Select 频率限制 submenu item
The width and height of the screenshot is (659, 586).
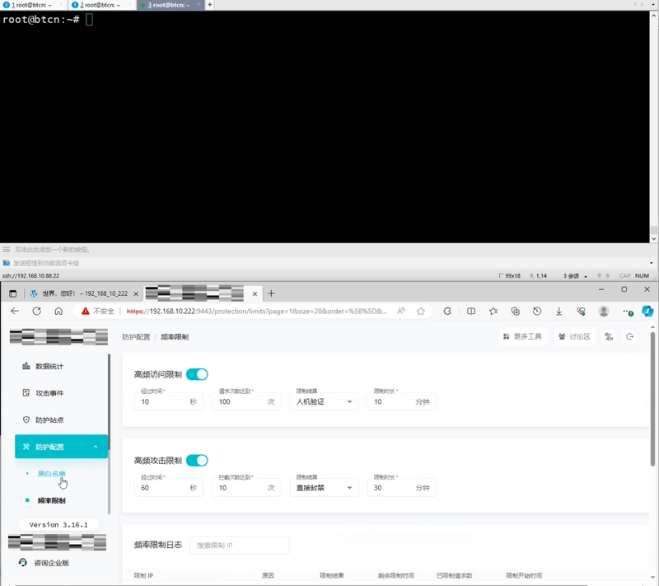pyautogui.click(x=52, y=500)
